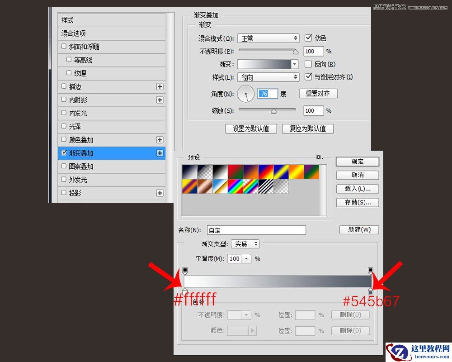The height and width of the screenshot is (362, 452).
Task: Click the plus icon beside 渐变叠加
Action: [160, 153]
